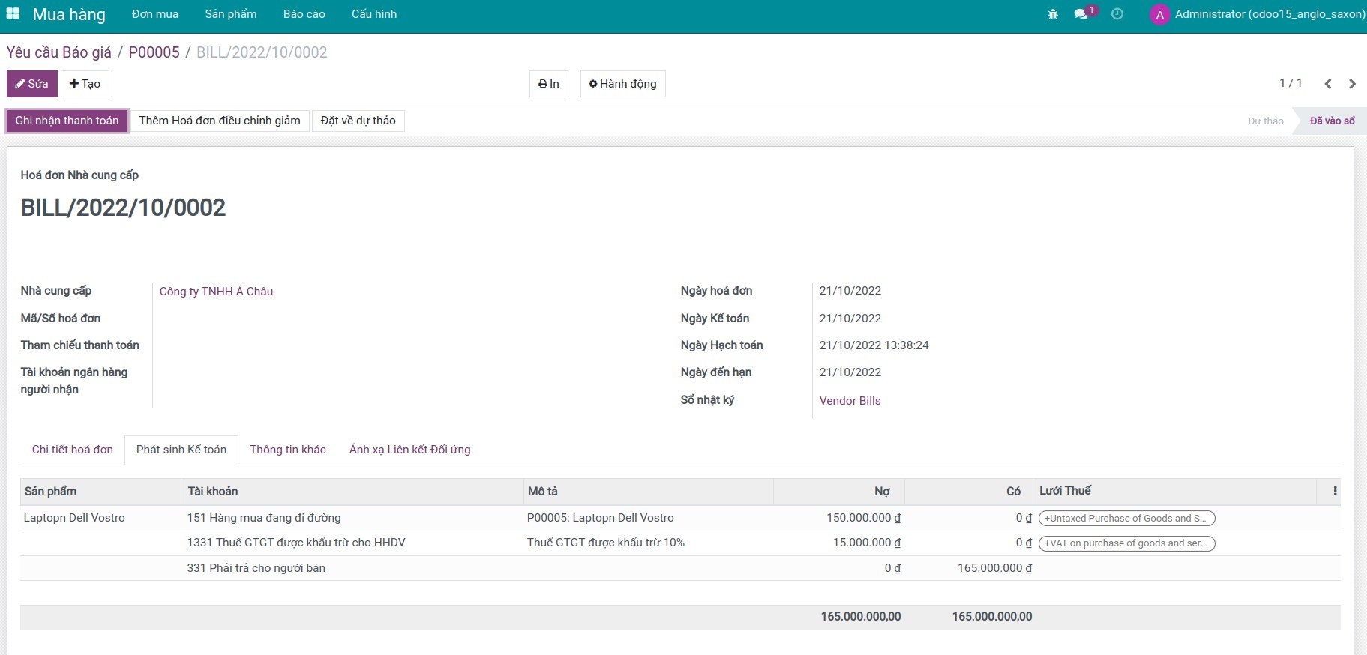This screenshot has width=1367, height=655.
Task: Open column options kebab icon
Action: 1335,491
